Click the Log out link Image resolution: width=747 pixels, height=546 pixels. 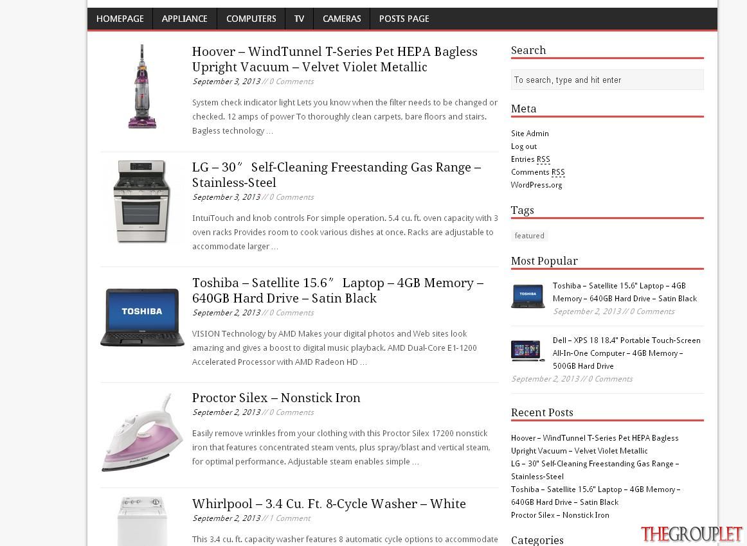tap(524, 146)
